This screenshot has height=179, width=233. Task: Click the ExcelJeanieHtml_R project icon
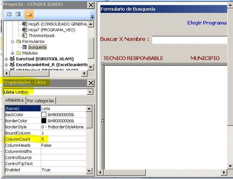coord(12,64)
